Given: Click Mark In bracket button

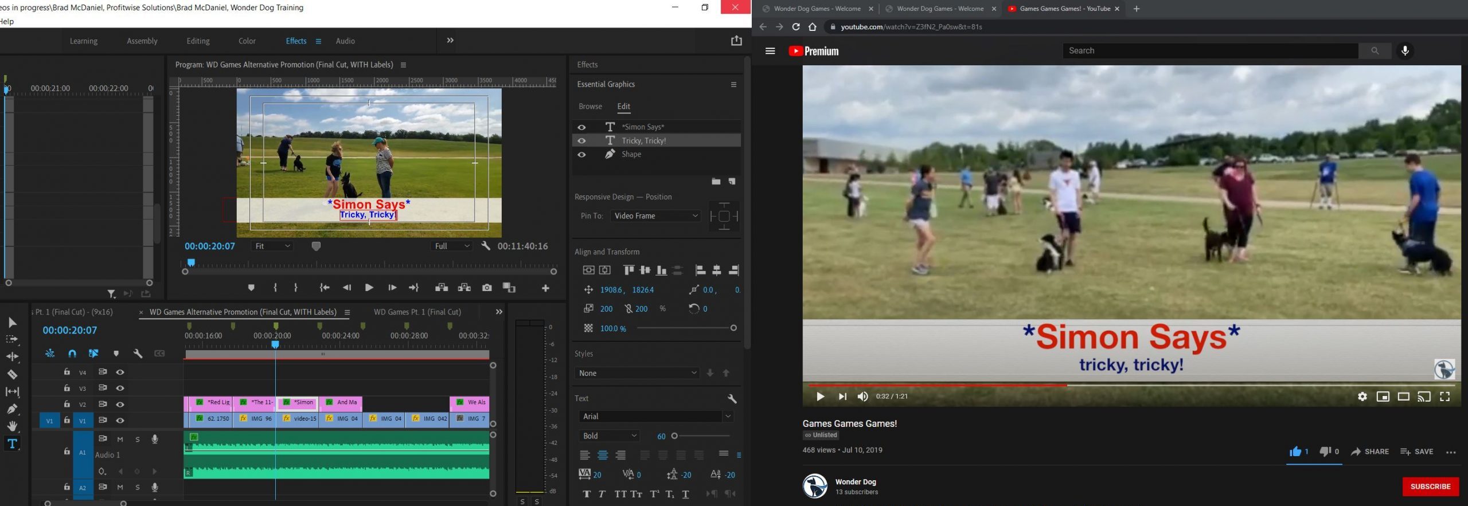Looking at the screenshot, I should [276, 288].
